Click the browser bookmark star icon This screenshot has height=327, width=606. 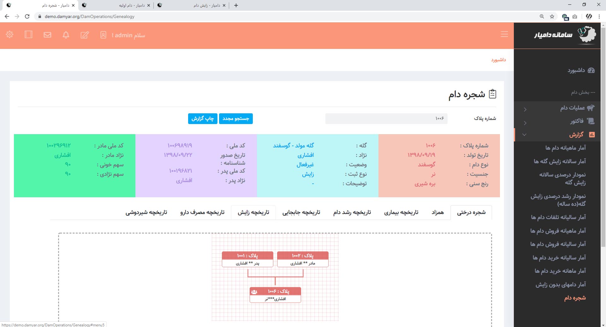point(552,16)
